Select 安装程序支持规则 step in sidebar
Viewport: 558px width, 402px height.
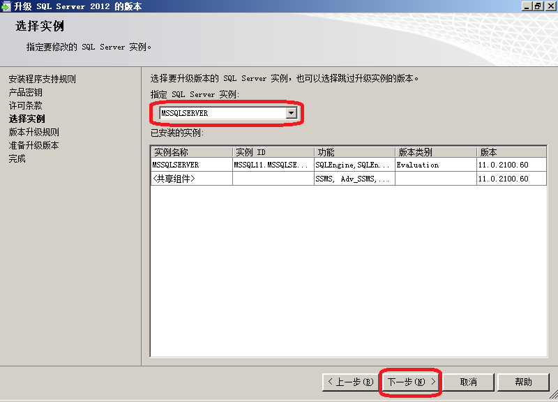[42, 79]
